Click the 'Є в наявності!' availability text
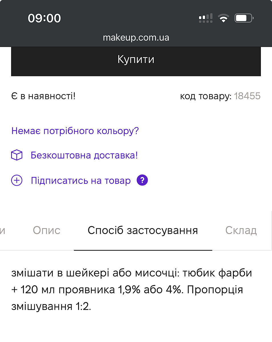The image size is (272, 342). 43,96
